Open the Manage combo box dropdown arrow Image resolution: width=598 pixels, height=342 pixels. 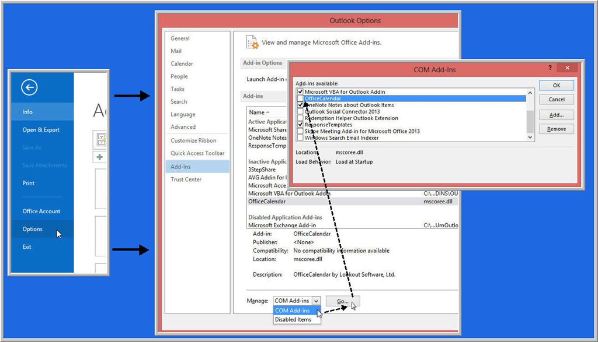tap(316, 301)
